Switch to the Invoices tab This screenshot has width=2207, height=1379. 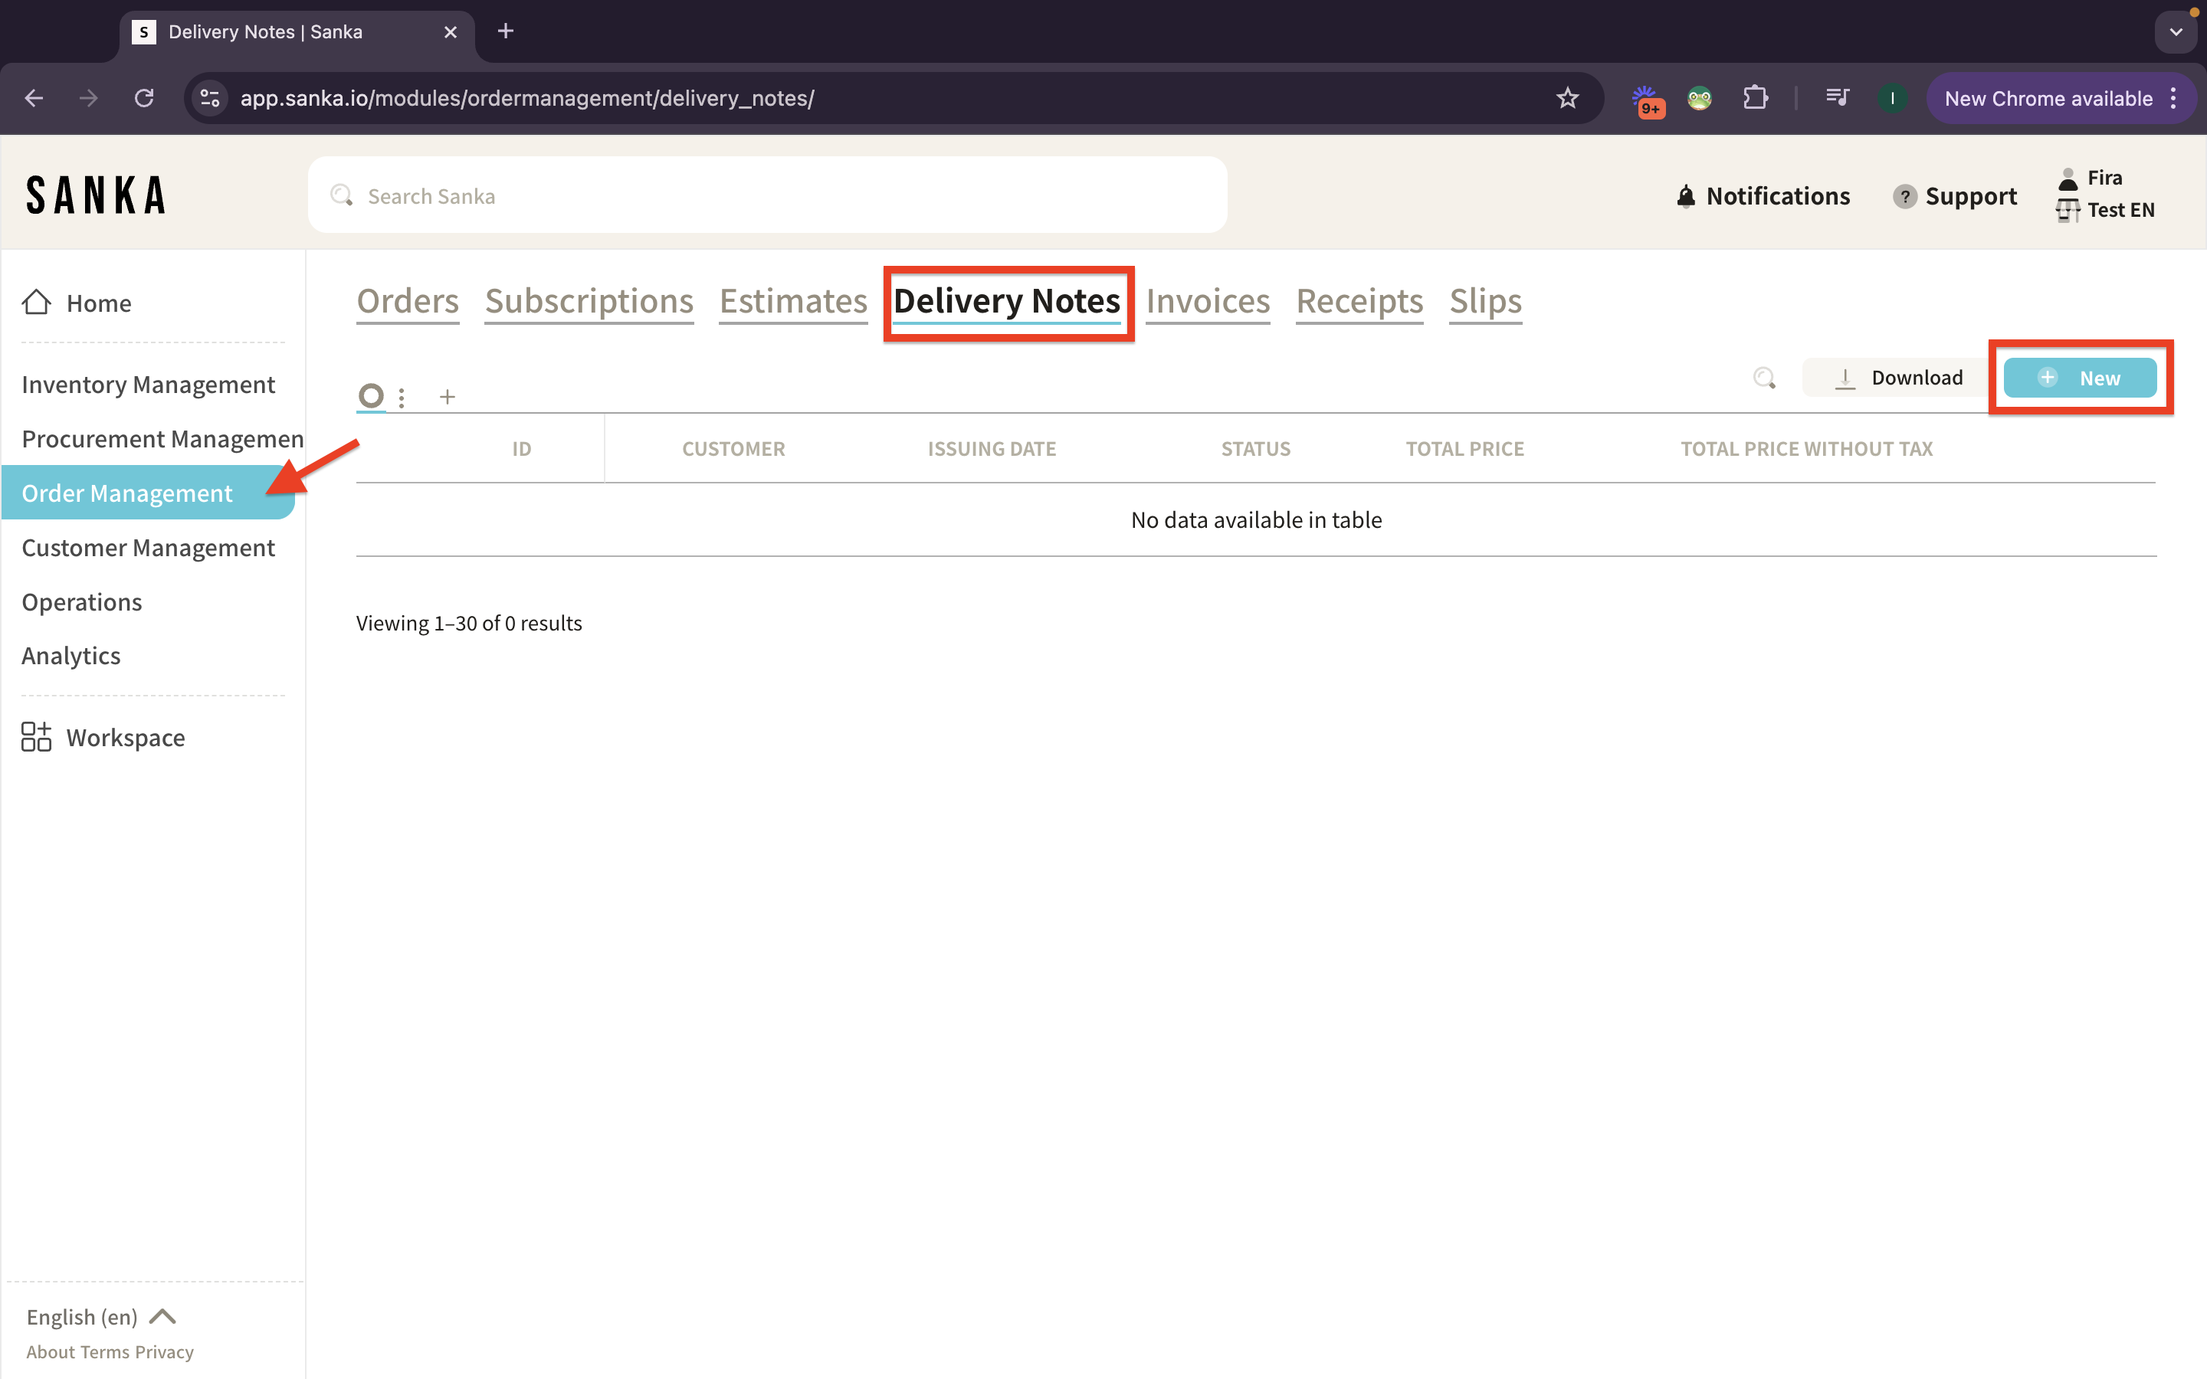point(1208,301)
